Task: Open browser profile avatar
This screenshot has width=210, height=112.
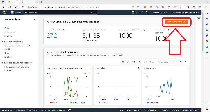Action: click(200, 7)
